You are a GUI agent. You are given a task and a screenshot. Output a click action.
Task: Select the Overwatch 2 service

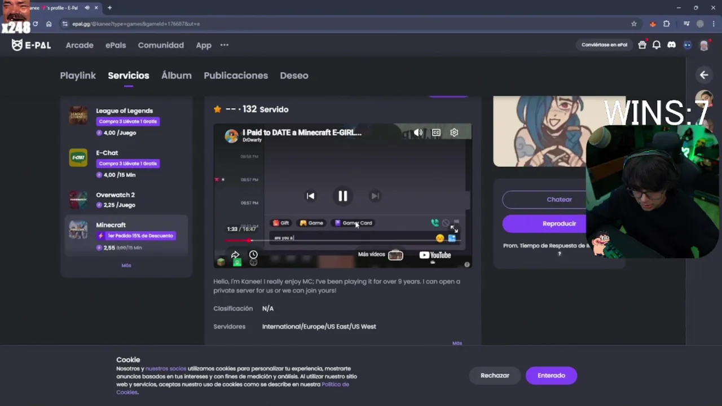[x=126, y=200]
